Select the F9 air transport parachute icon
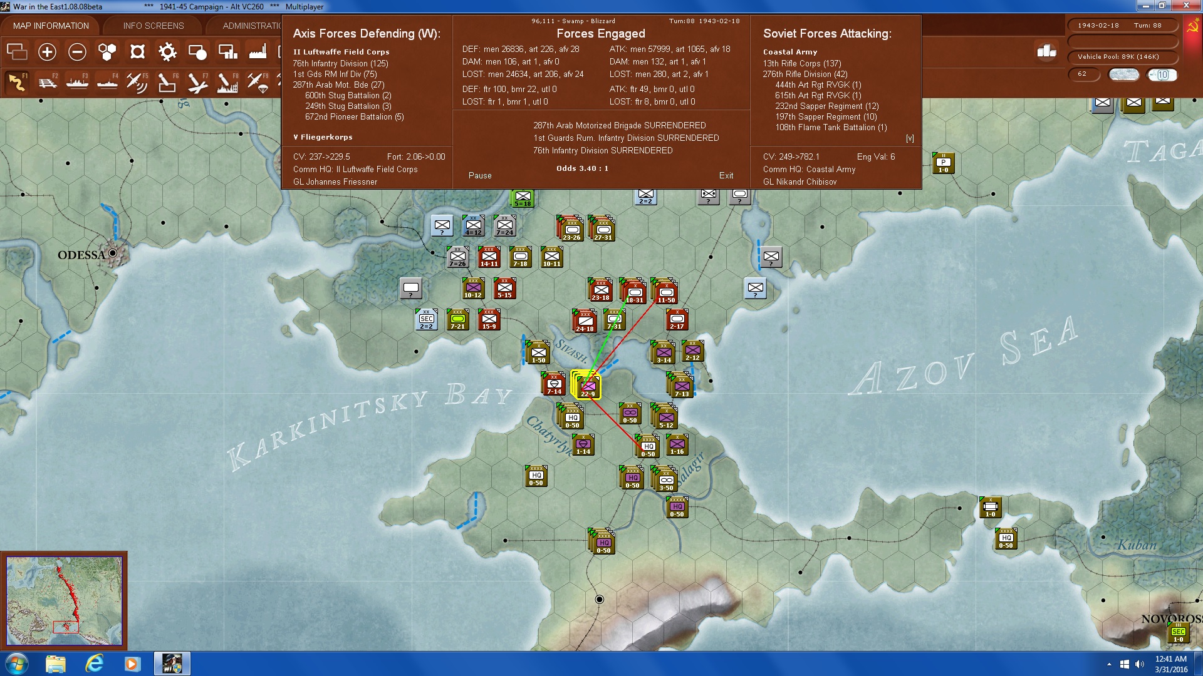Viewport: 1203px width, 676px height. click(x=258, y=82)
